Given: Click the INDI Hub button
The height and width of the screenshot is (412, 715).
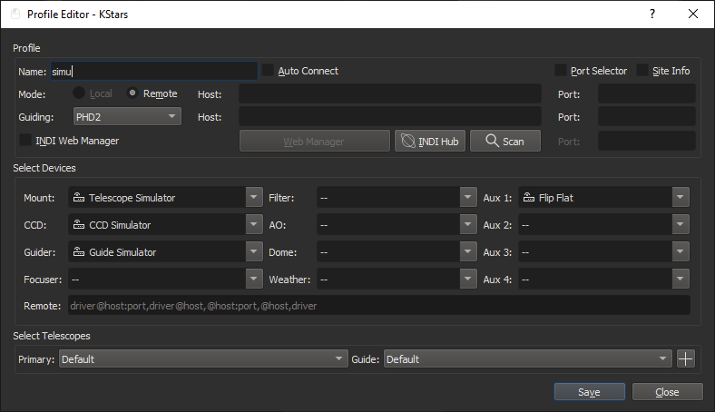Looking at the screenshot, I should tap(430, 141).
